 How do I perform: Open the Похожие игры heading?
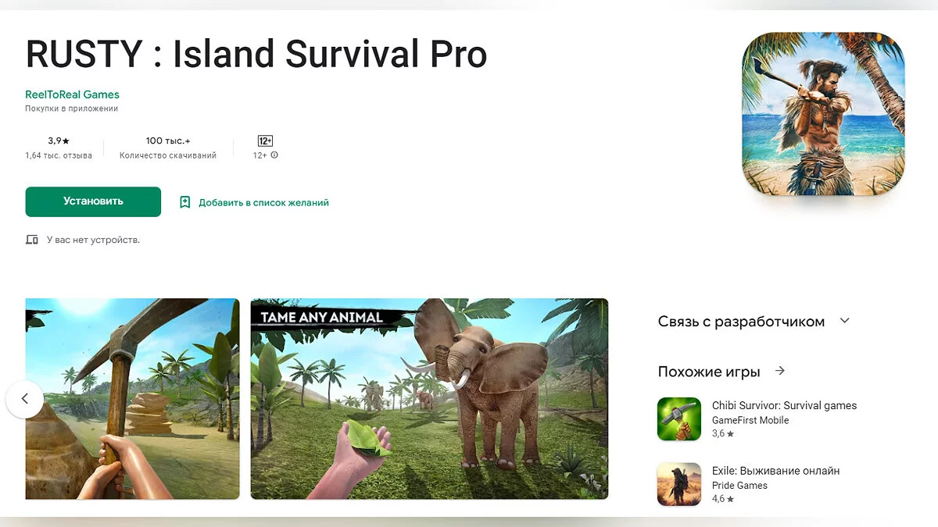(x=709, y=372)
